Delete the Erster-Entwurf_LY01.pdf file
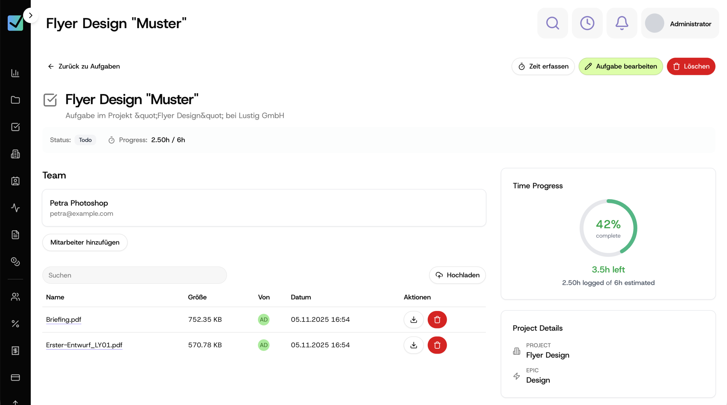The height and width of the screenshot is (405, 727). click(437, 345)
